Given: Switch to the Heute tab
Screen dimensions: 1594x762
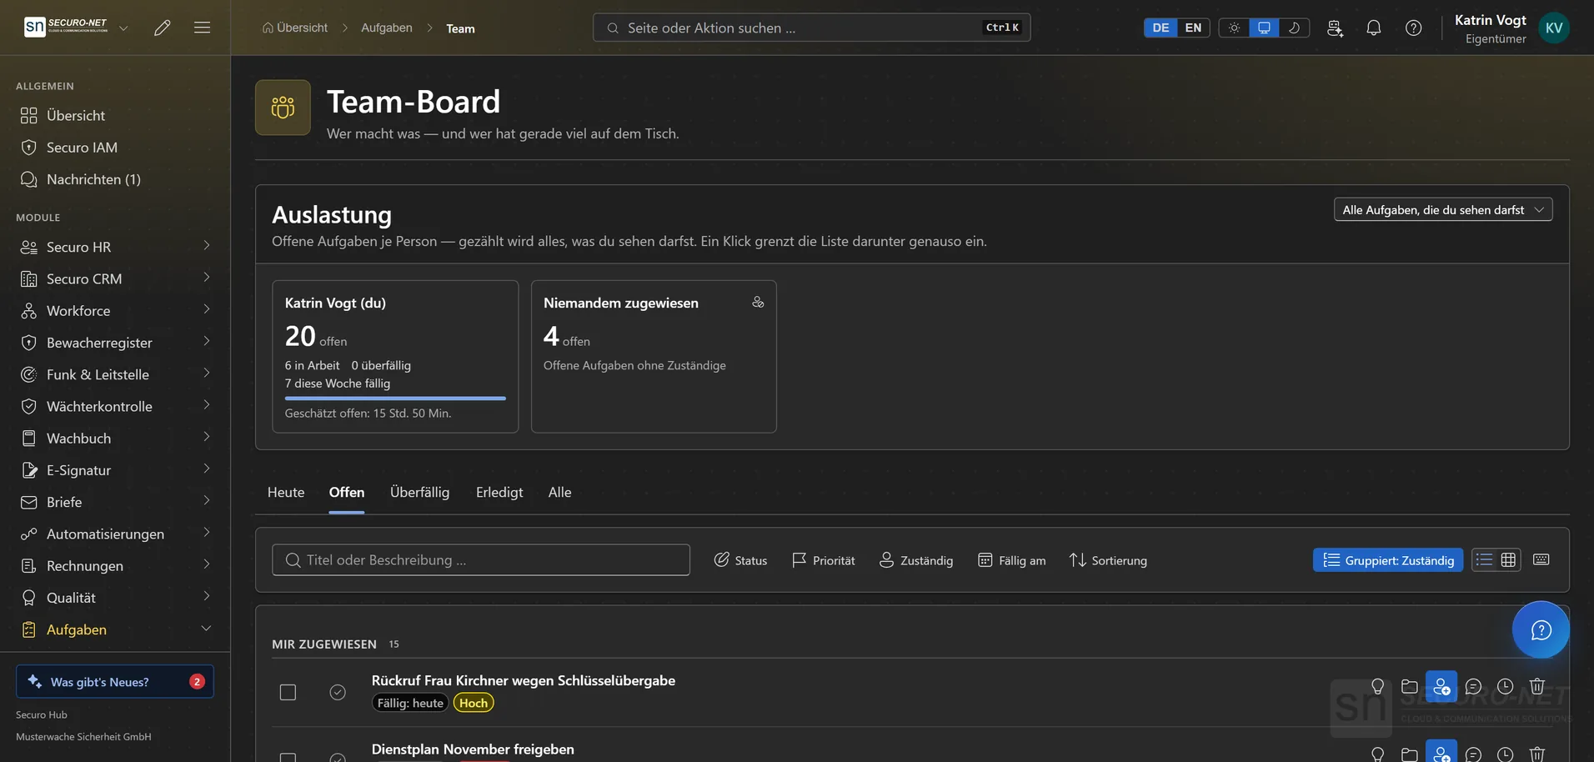Looking at the screenshot, I should pyautogui.click(x=286, y=492).
